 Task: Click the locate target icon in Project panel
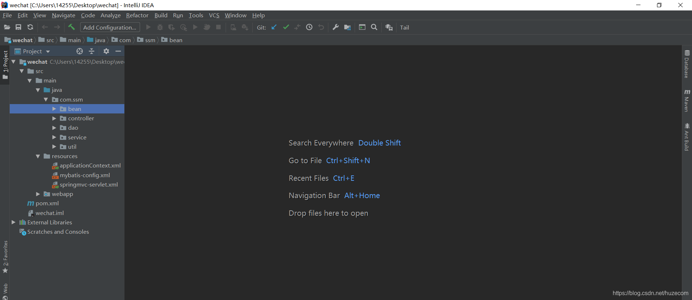pos(80,51)
